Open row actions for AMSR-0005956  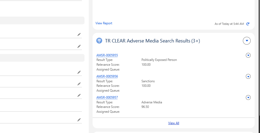tap(248, 76)
